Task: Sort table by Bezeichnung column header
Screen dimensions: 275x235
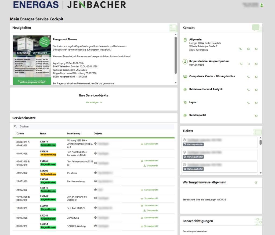Action: 74,134
